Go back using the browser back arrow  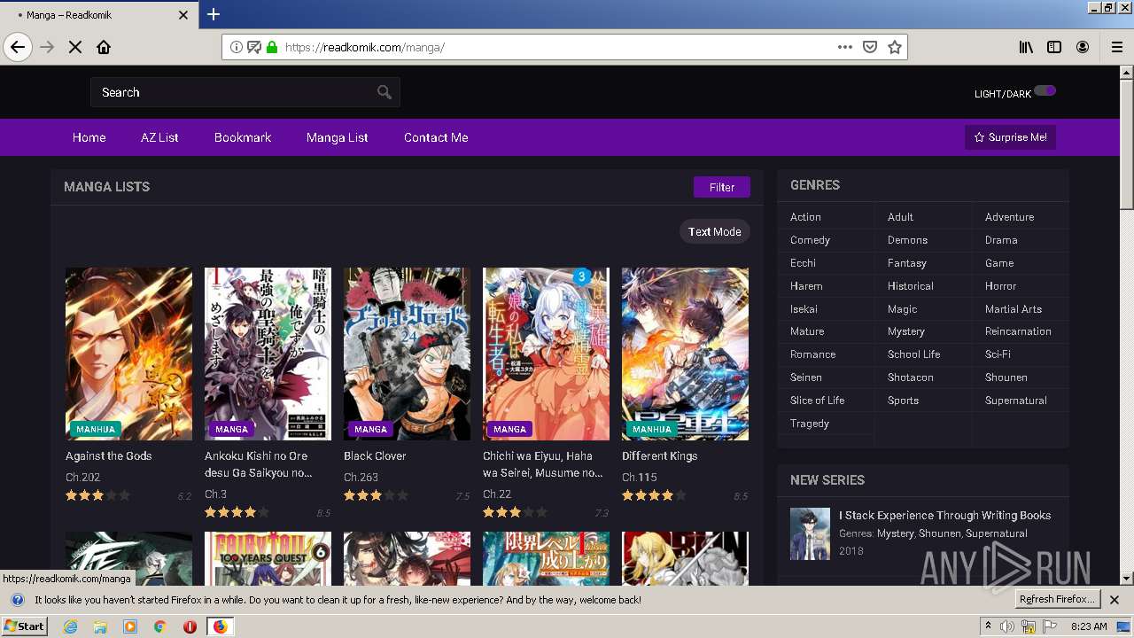pos(18,47)
